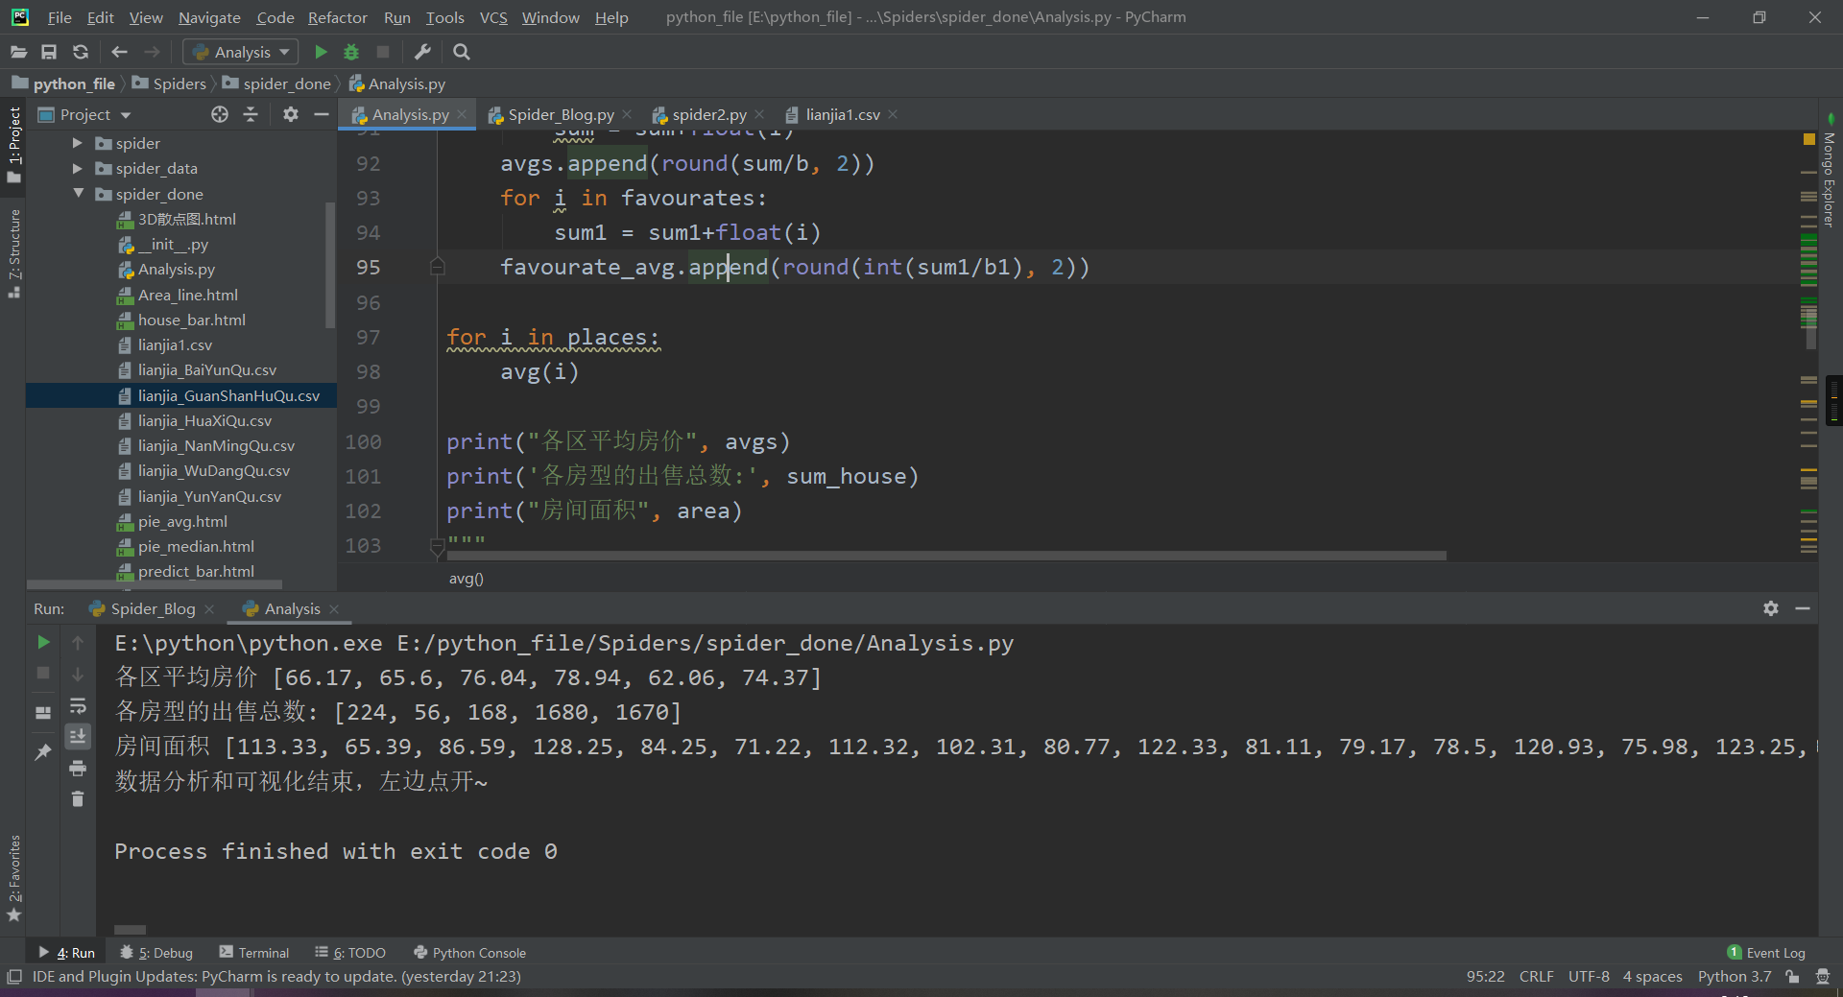Click the print icon in Run panel
The width and height of the screenshot is (1843, 997).
(78, 768)
